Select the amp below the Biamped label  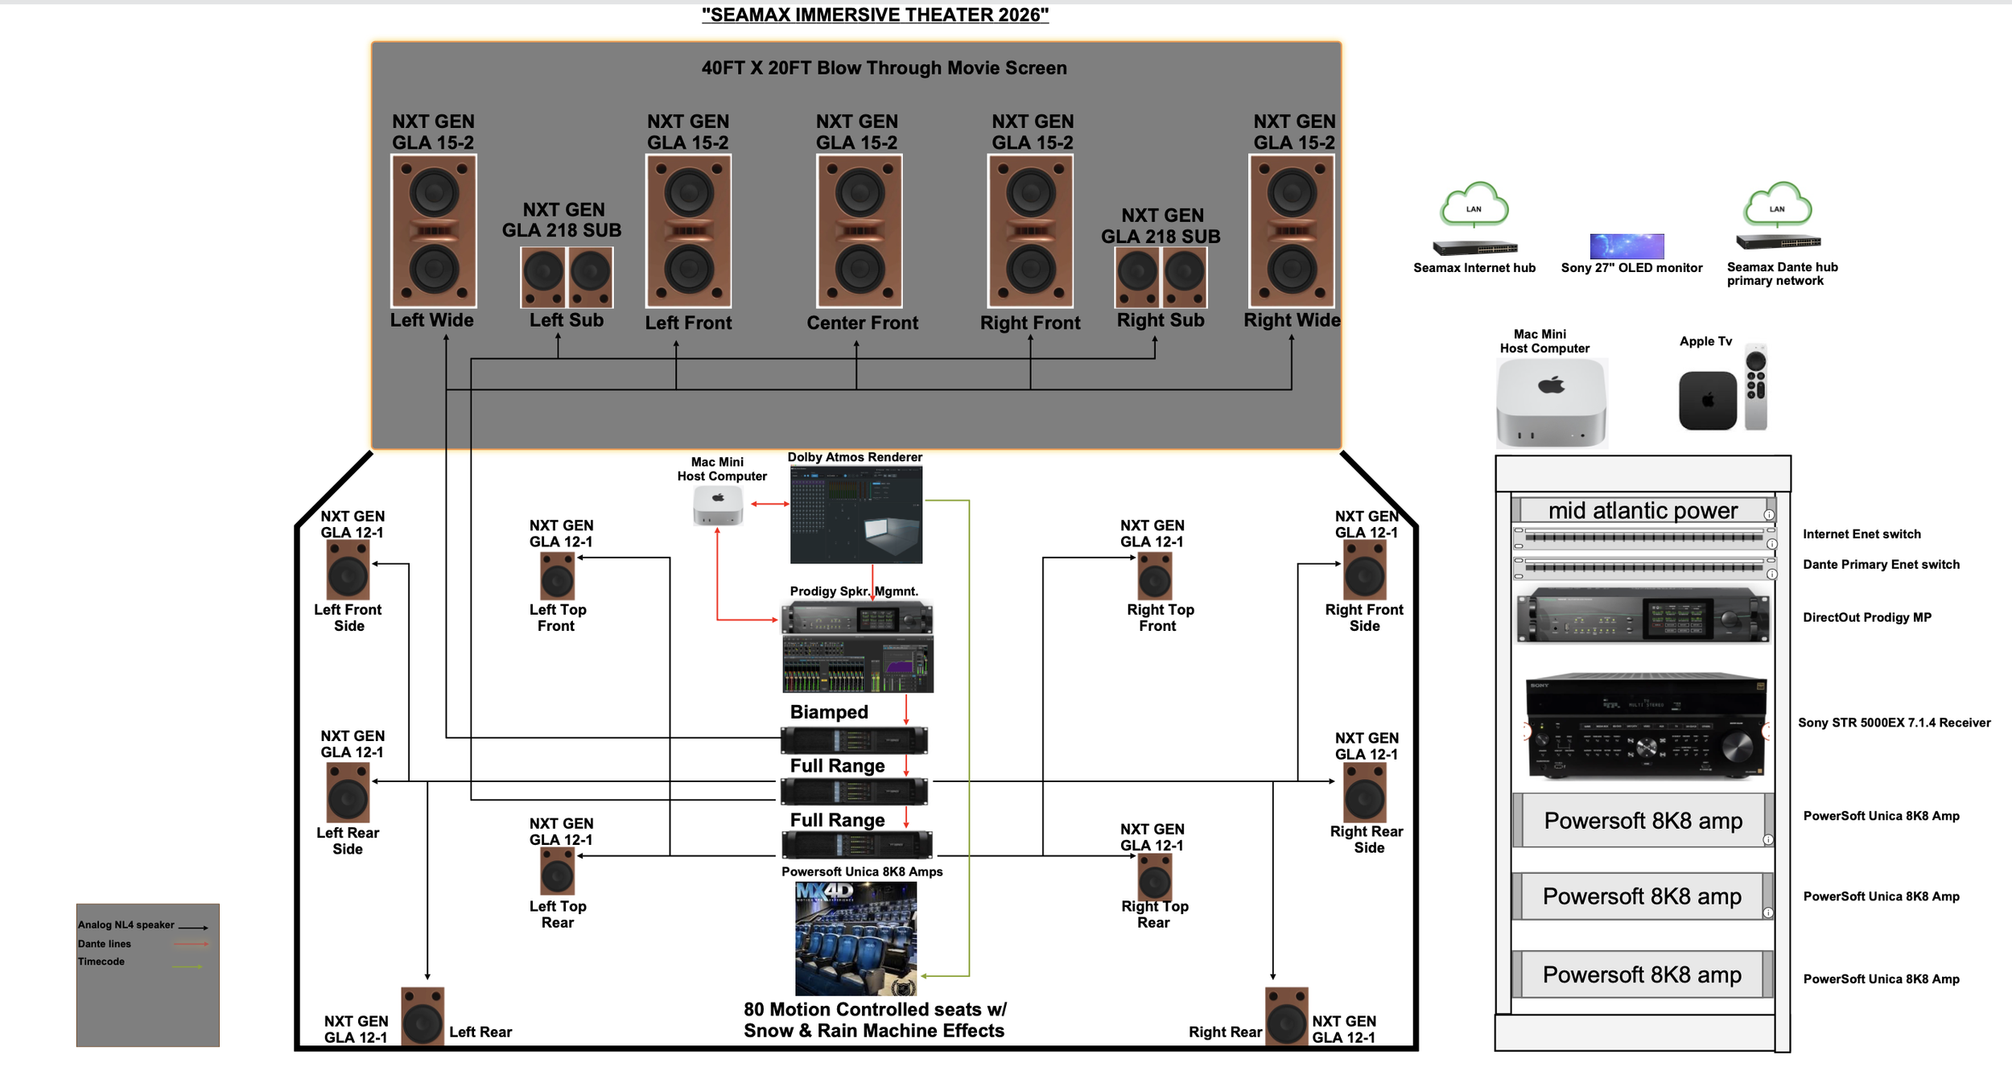854,740
